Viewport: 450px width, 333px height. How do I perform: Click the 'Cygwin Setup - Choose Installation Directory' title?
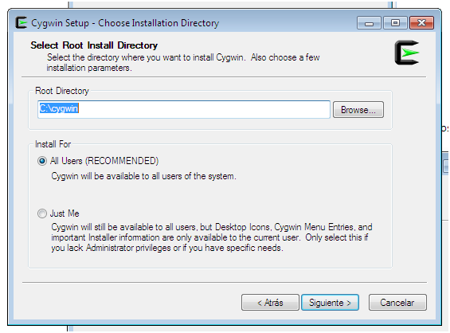pos(125,23)
